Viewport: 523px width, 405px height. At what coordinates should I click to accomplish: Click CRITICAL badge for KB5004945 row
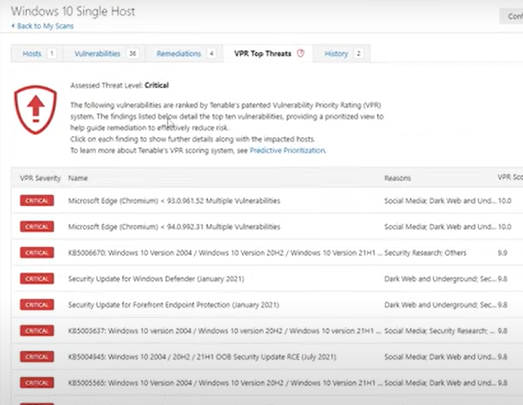37,356
